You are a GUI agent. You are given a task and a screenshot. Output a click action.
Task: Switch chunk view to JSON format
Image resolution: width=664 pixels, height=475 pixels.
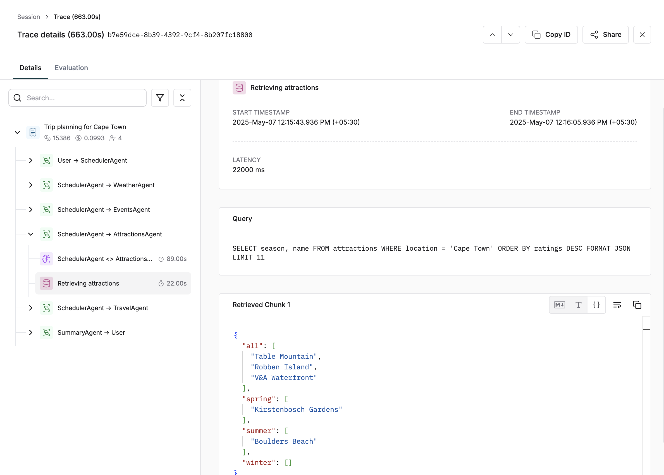596,305
